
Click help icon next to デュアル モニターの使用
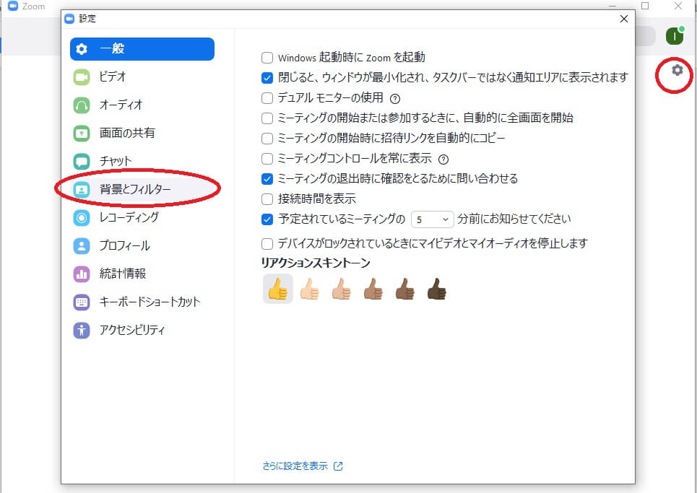point(395,98)
